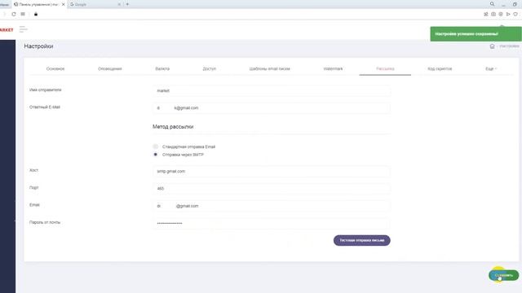
Task: Focus the Пароль от почты field
Action: (272, 223)
